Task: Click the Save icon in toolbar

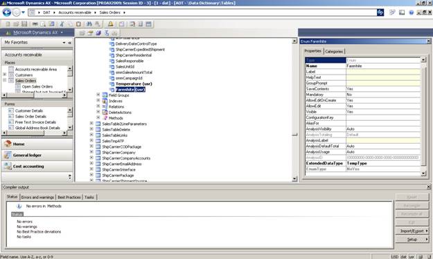Action: [24, 24]
